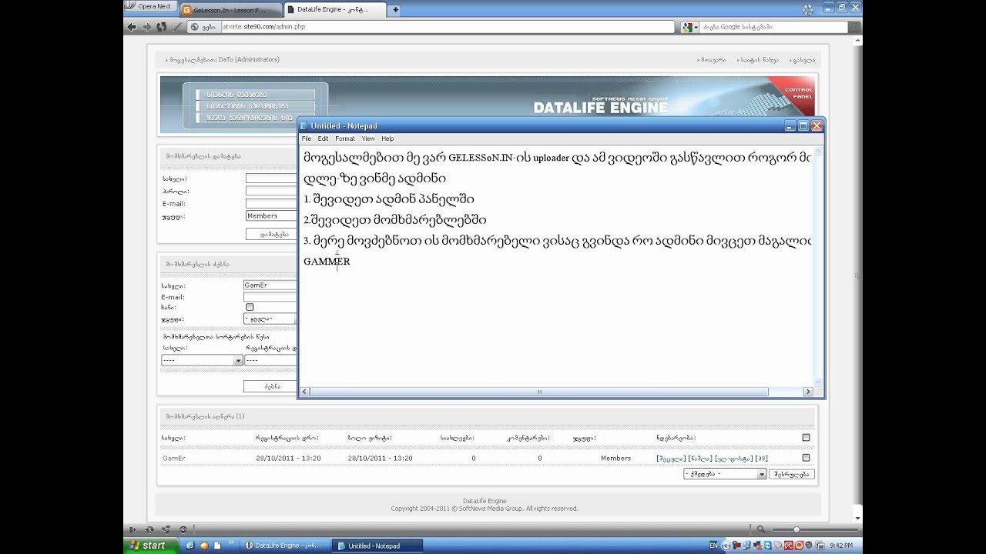Image resolution: width=986 pixels, height=554 pixels.
Task: Click Notepad scroll-right arrow
Action: [x=808, y=392]
